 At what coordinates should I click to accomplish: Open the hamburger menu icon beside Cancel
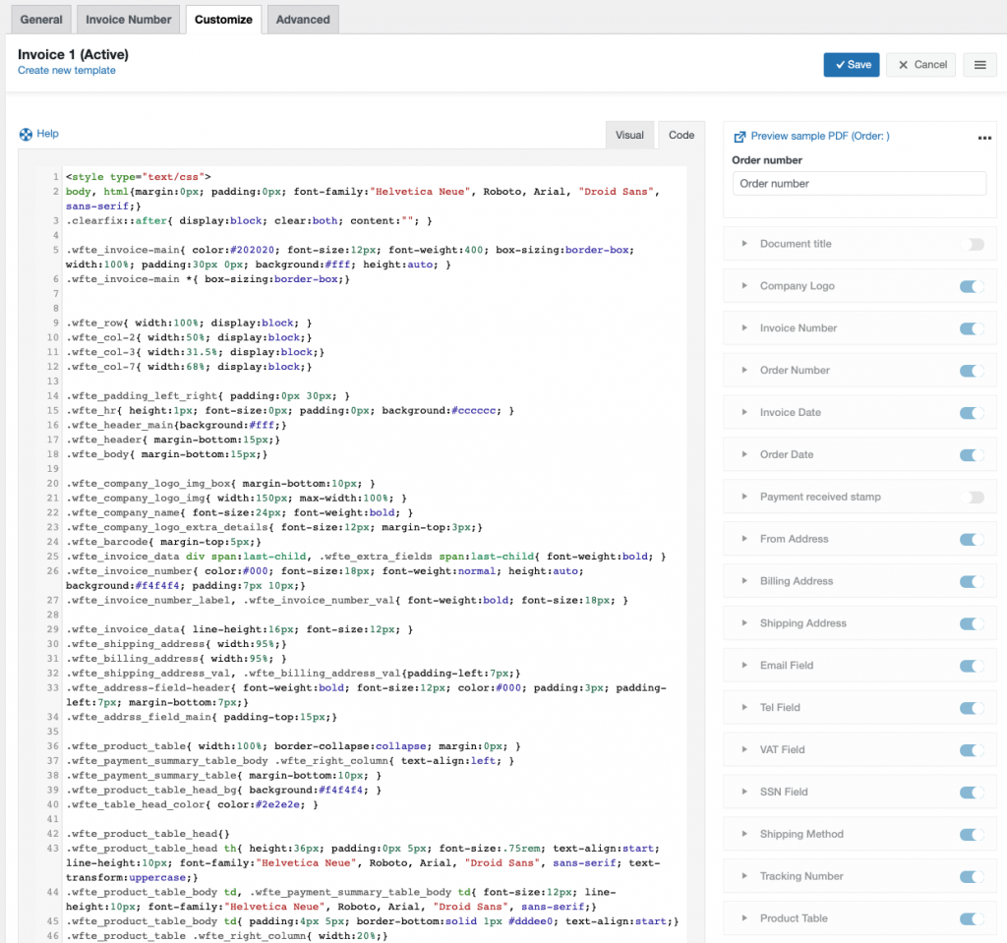pos(979,65)
